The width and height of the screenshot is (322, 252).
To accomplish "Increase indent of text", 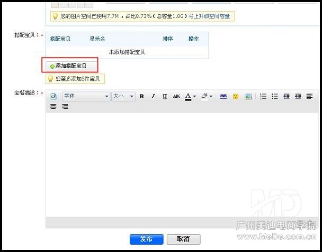I will (x=298, y=96).
